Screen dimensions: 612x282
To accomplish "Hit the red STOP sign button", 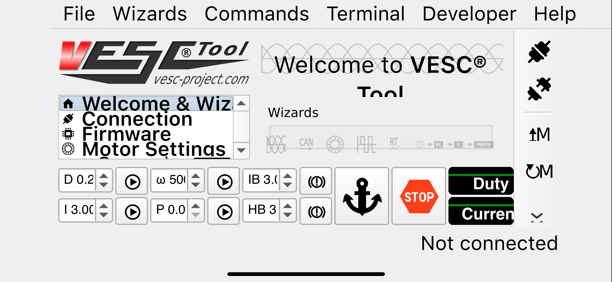I will 419,196.
